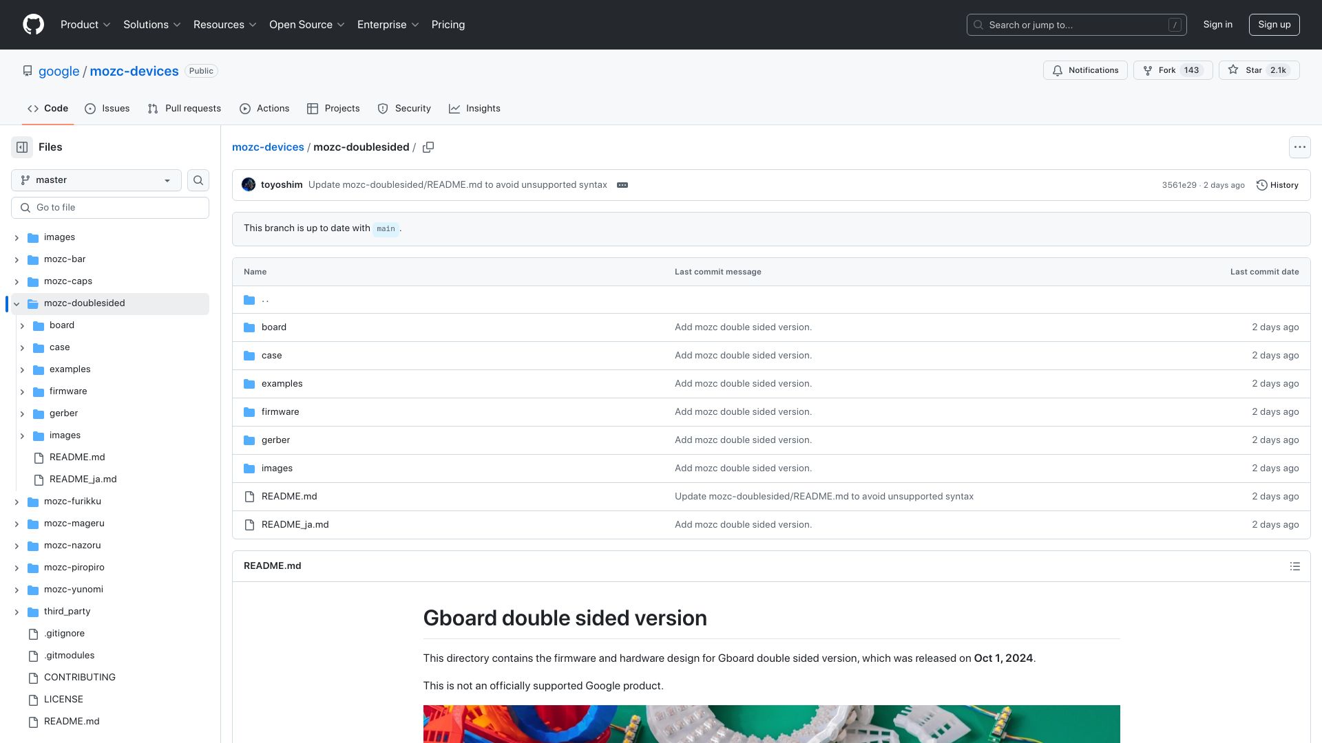The height and width of the screenshot is (743, 1322).
Task: Expand the Enterprise menu
Action: click(388, 25)
